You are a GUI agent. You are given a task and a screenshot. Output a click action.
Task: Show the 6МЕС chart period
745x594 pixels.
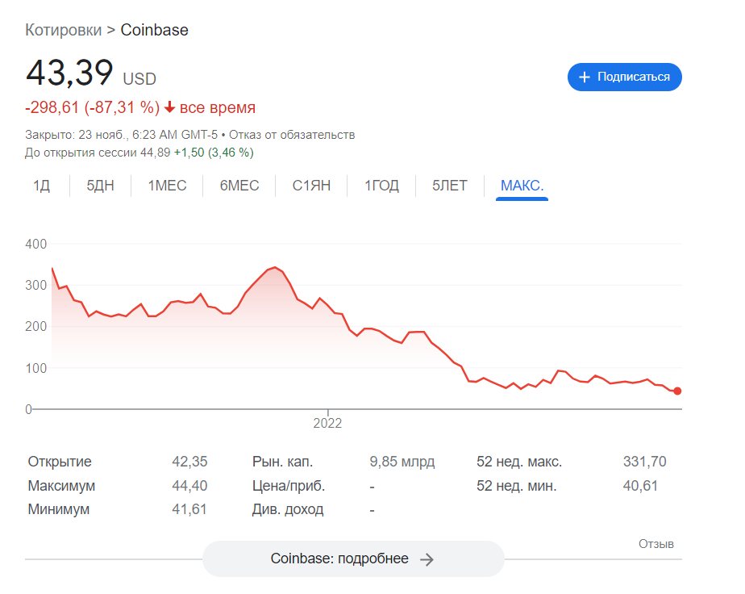click(239, 186)
